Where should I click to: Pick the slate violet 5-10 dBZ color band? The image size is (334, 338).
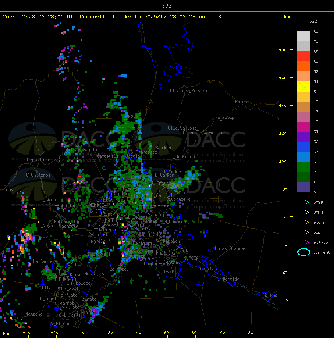[303, 187]
